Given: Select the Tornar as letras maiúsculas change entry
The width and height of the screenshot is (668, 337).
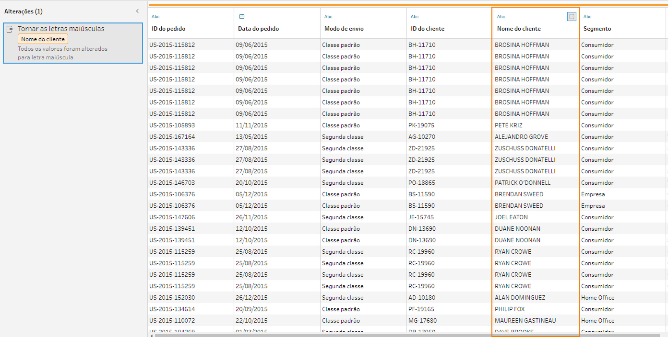Looking at the screenshot, I should point(61,29).
